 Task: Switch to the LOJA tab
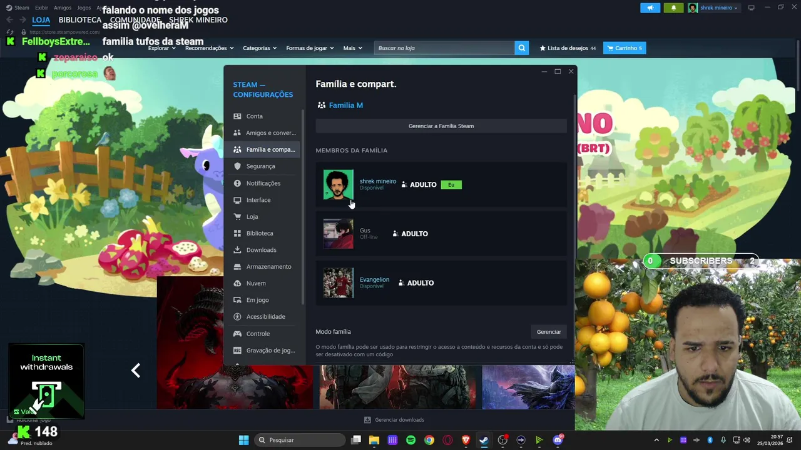pyautogui.click(x=41, y=20)
